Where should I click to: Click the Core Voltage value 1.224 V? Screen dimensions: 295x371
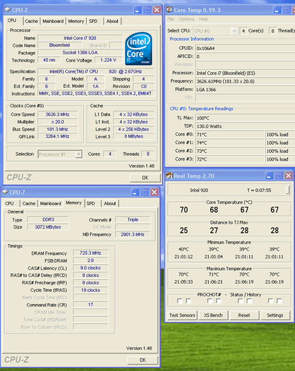pos(108,60)
